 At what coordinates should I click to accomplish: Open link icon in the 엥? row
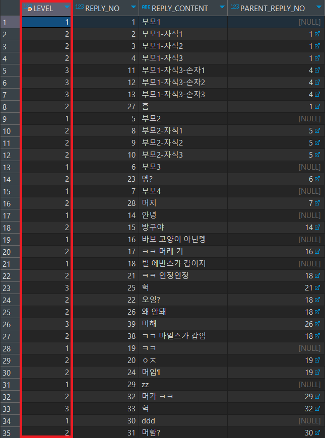coord(317,179)
